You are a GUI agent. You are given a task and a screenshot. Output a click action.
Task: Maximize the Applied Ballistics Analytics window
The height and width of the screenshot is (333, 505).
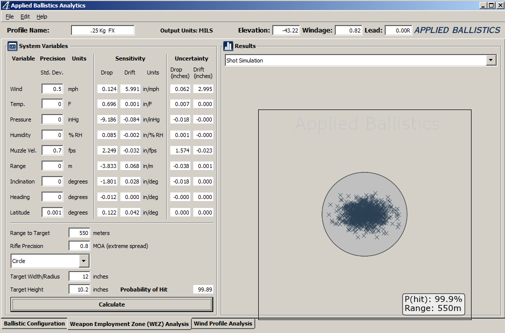(x=491, y=5)
